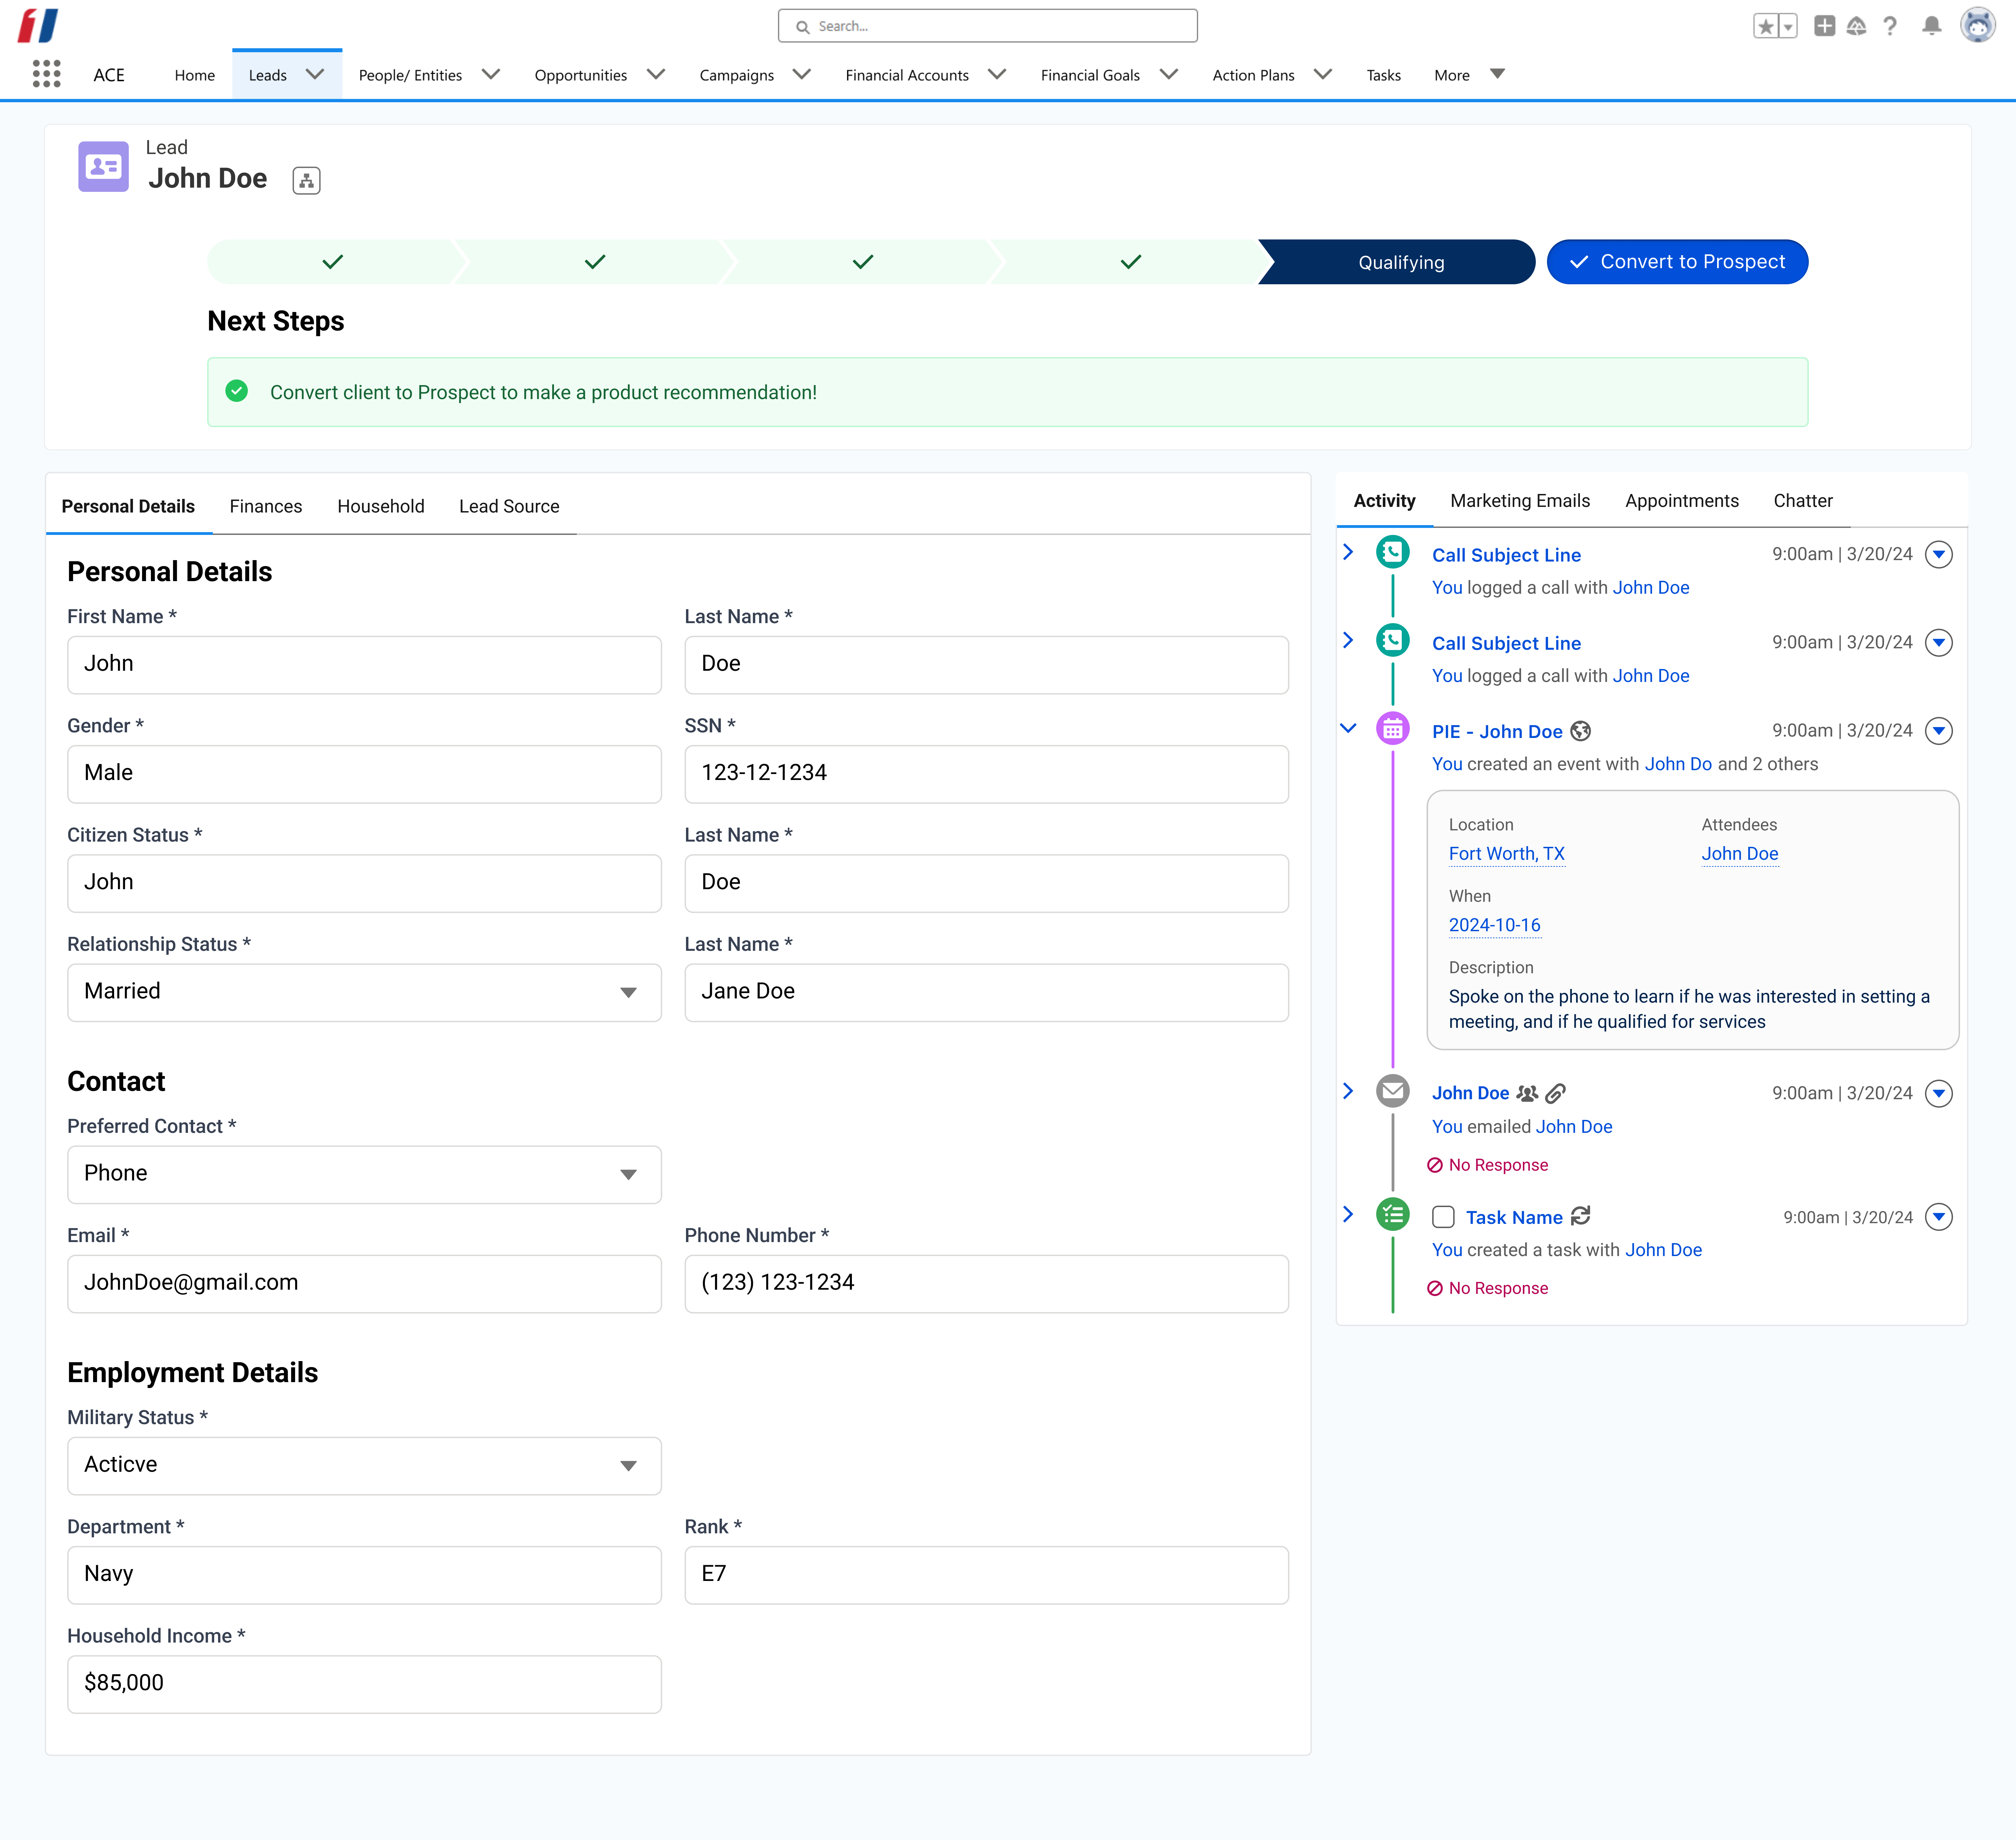Expand the first Call Subject Line activity
This screenshot has height=1840, width=2016.
tap(1348, 552)
